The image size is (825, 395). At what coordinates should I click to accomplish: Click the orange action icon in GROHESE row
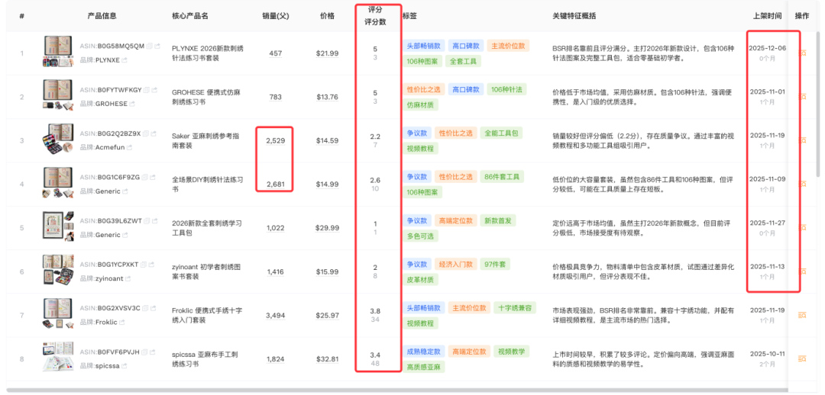(803, 97)
